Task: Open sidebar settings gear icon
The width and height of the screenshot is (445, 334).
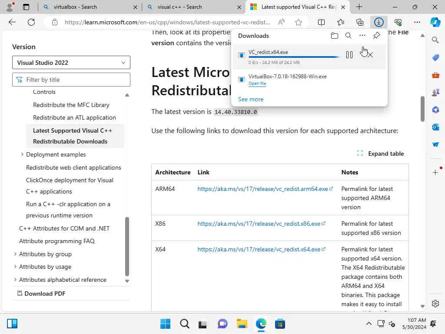Action: tap(435, 304)
